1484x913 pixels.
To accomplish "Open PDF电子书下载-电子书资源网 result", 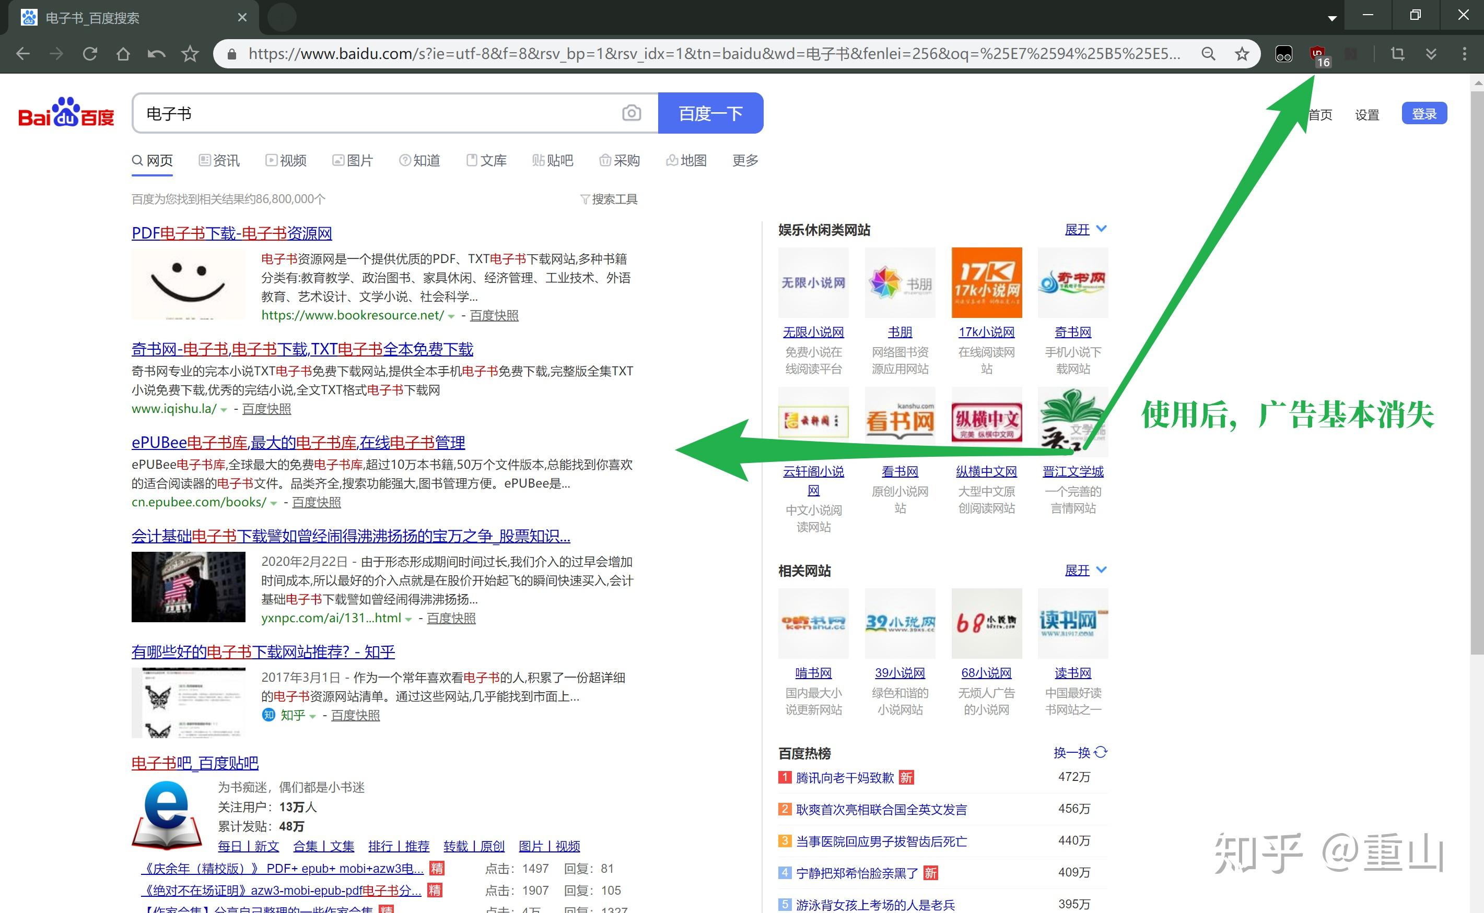I will [232, 233].
